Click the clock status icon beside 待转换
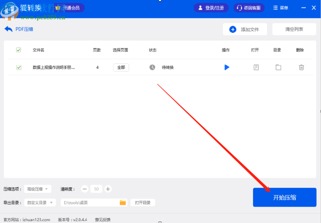Image resolution: width=321 pixels, height=223 pixels. click(152, 67)
